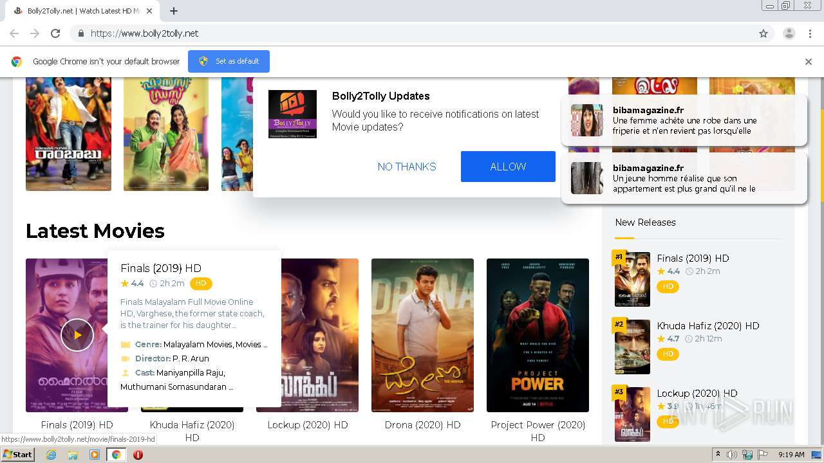The width and height of the screenshot is (824, 463).
Task: Open the Rambabu movie poster
Action: [68, 134]
